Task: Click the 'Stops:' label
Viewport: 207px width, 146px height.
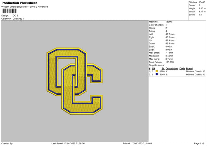Action: click(x=152, y=28)
